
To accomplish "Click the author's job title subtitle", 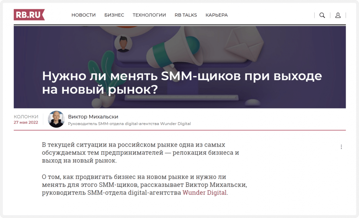I will pos(129,124).
